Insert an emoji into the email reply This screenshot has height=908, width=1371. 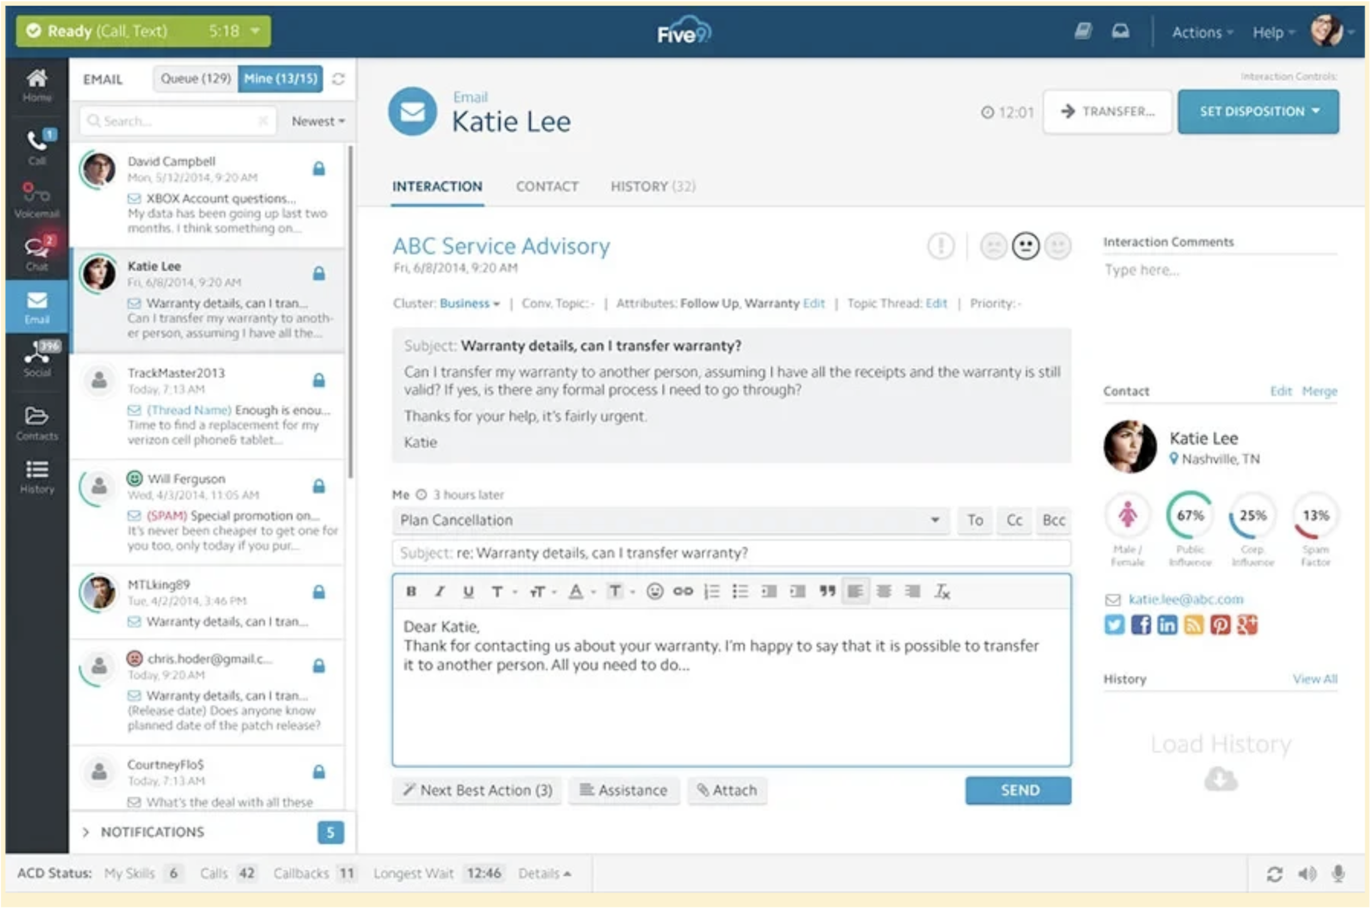tap(654, 591)
